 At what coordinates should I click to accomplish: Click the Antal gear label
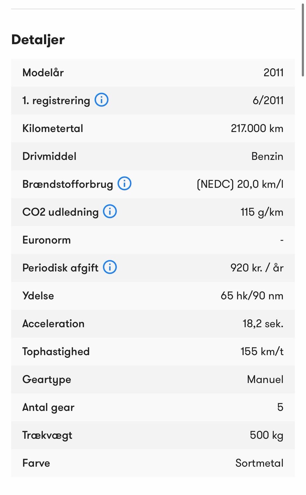click(x=48, y=407)
